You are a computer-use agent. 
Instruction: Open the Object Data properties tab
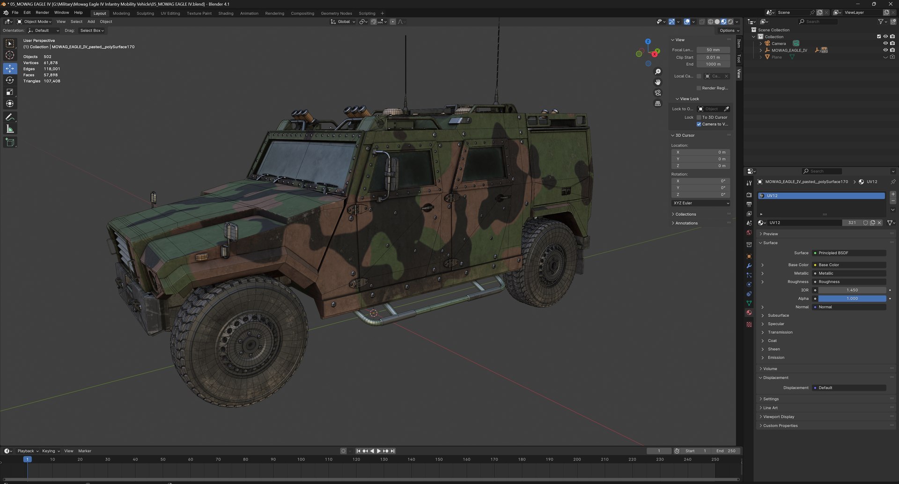click(749, 303)
